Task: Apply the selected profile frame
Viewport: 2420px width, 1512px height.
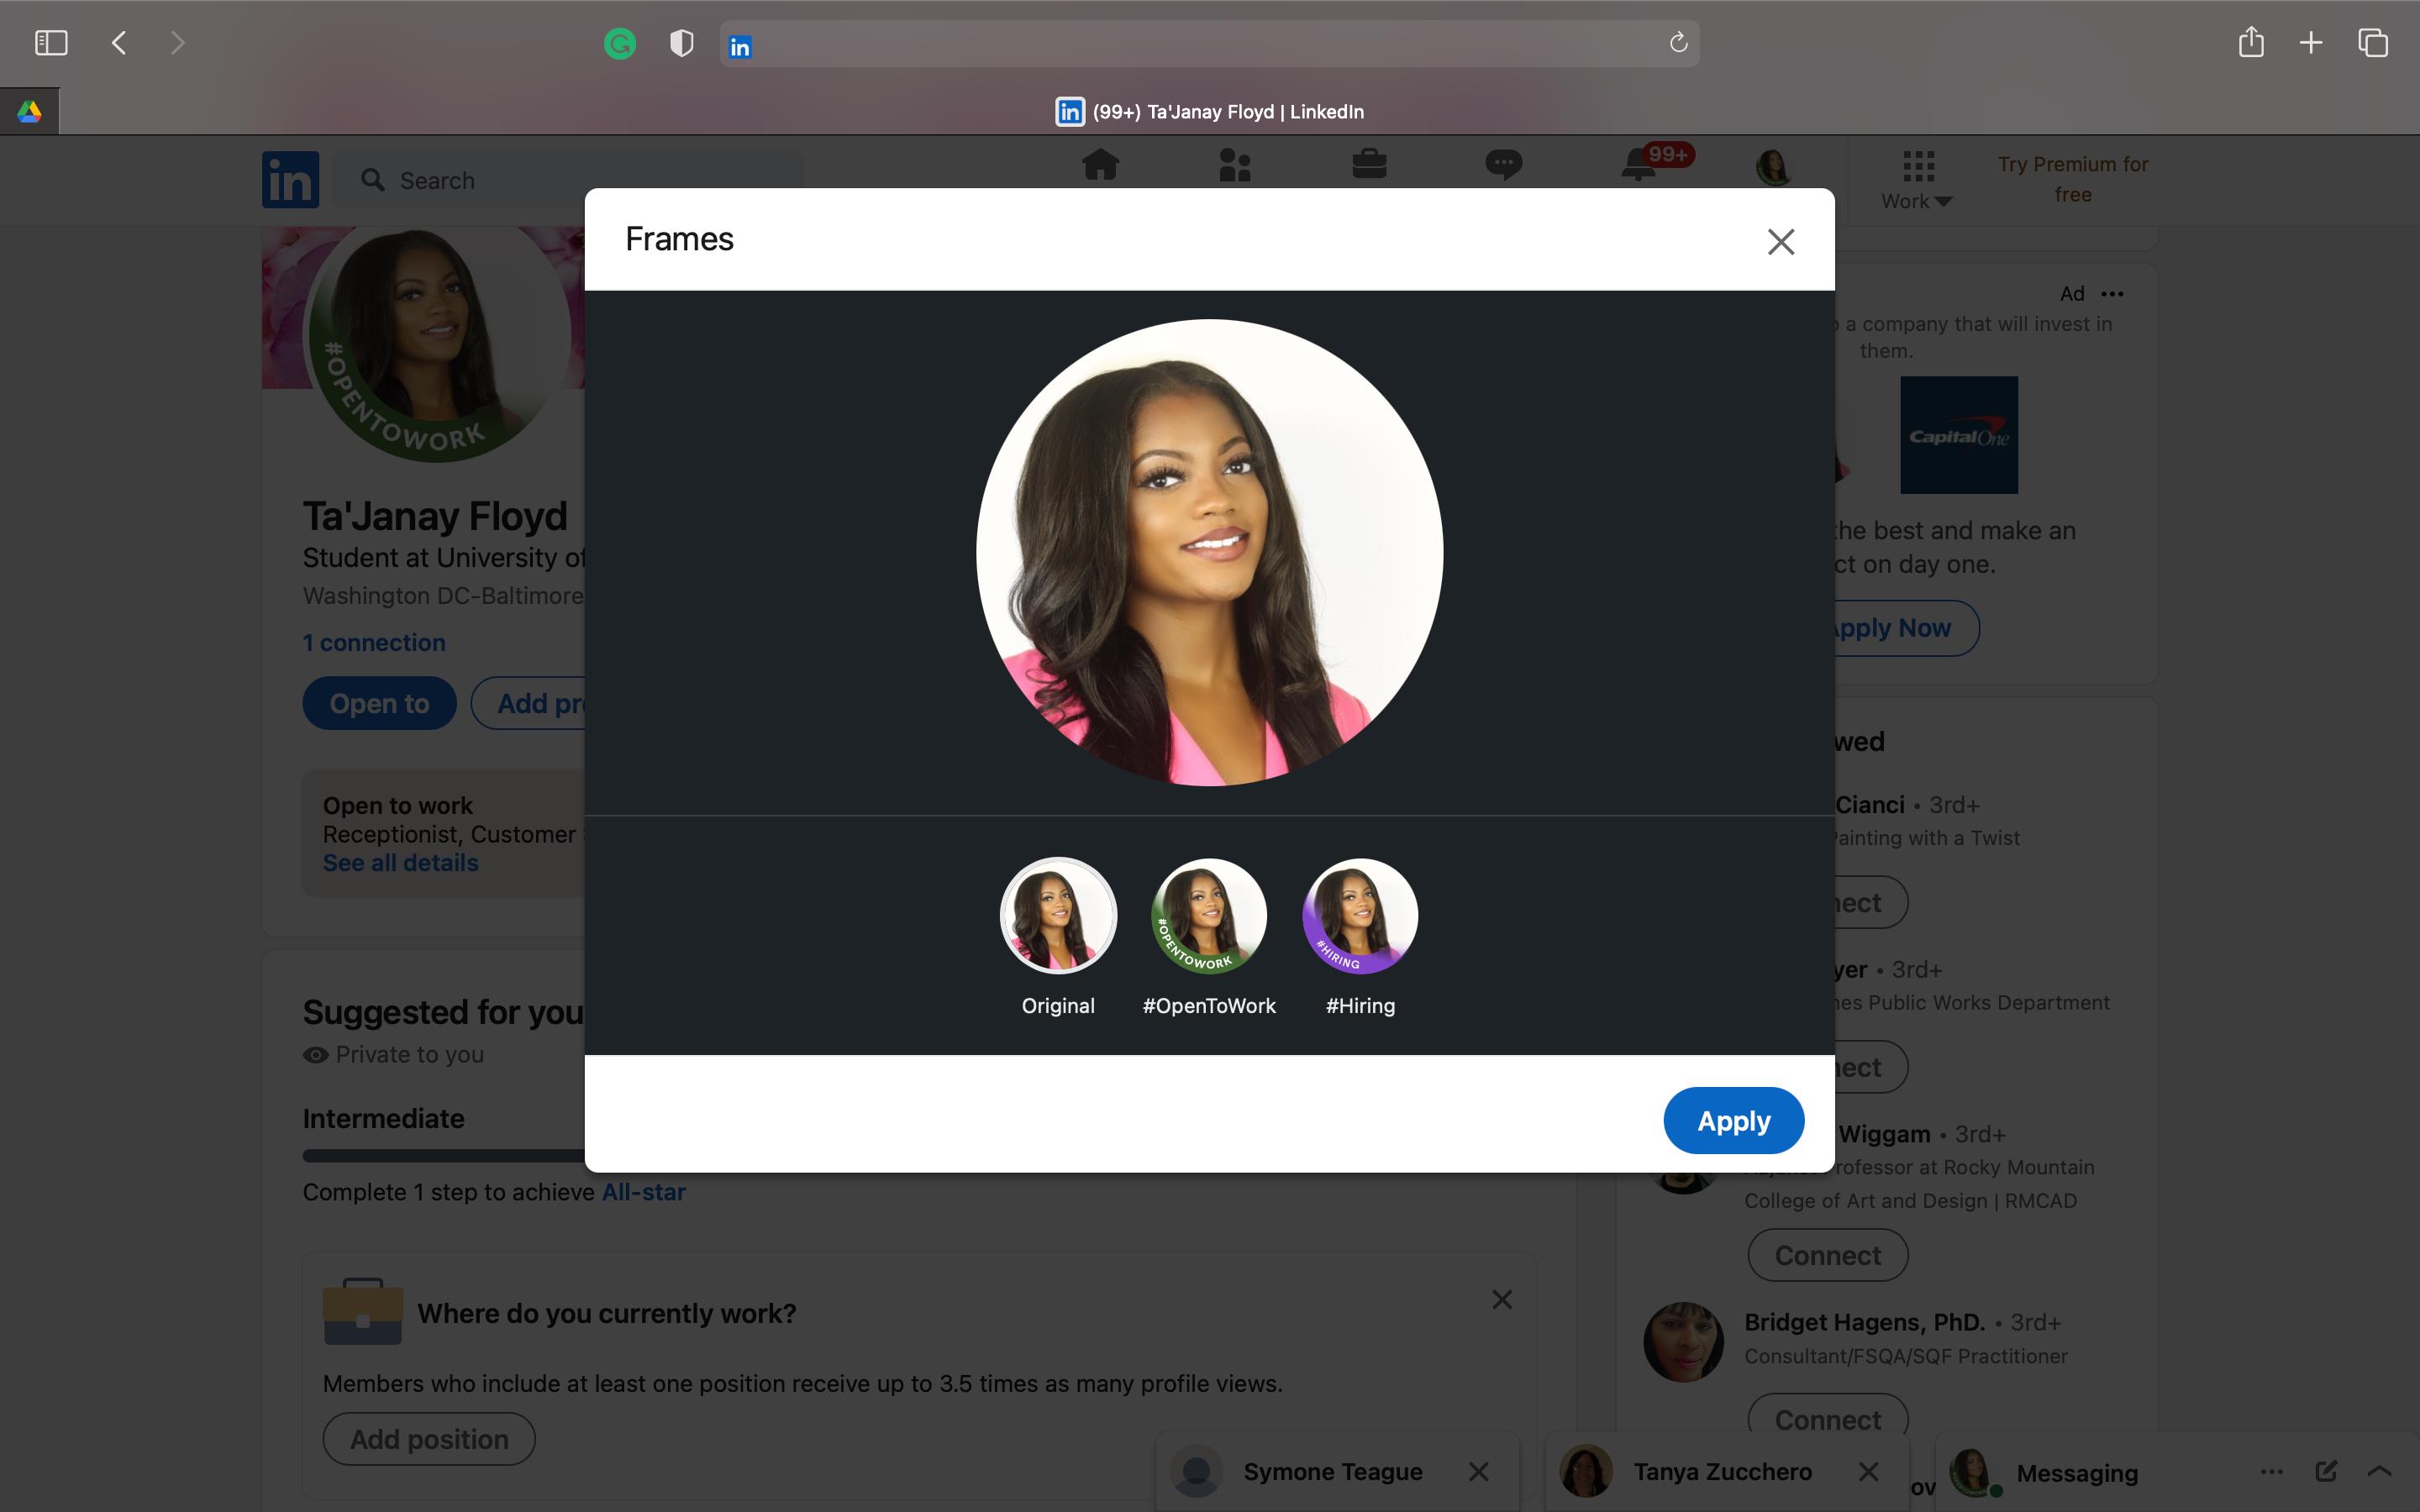Action: click(1733, 1120)
